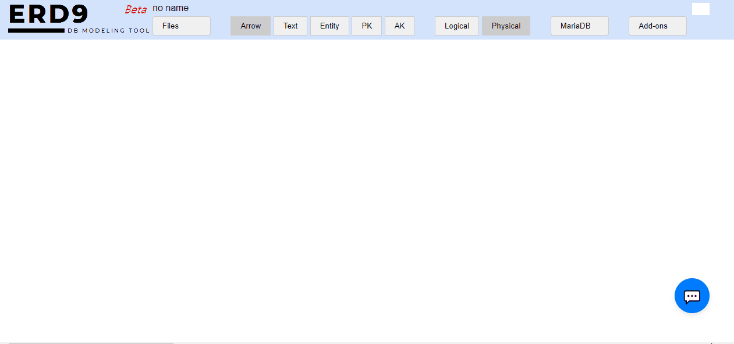Open the MariaDB database type dropdown
This screenshot has width=734, height=344.
(x=579, y=26)
